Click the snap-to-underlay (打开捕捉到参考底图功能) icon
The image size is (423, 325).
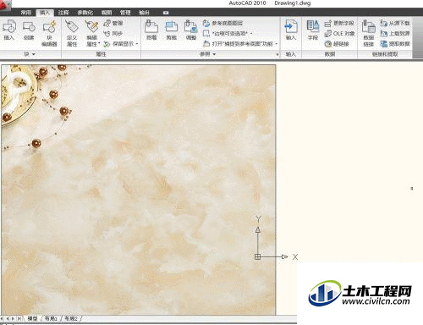pyautogui.click(x=206, y=44)
